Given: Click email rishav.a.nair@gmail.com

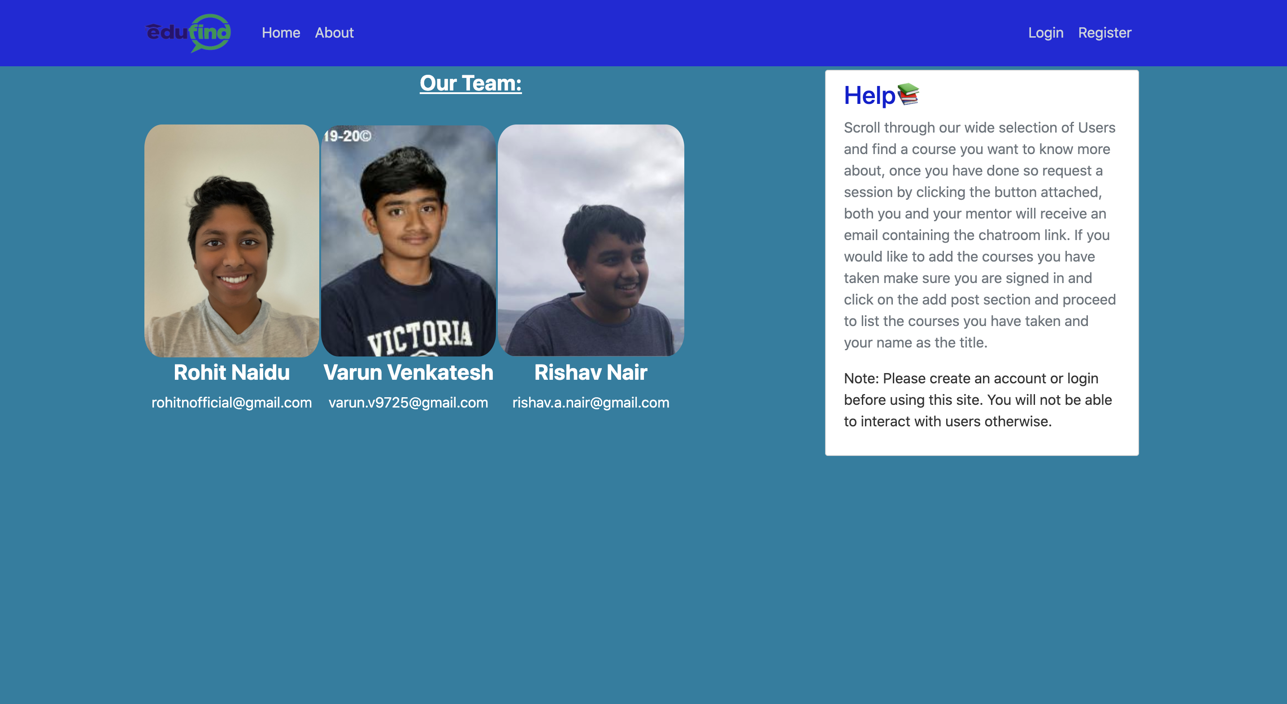Looking at the screenshot, I should tap(591, 403).
